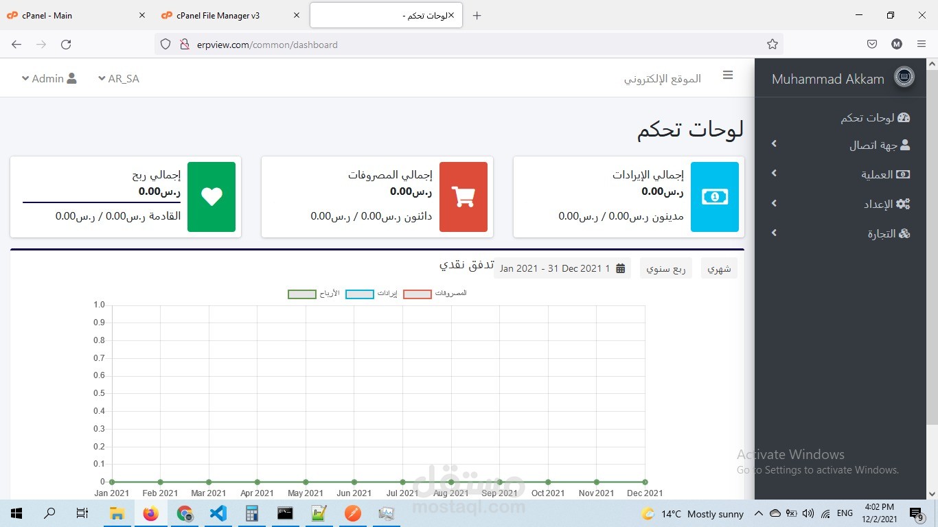
Task: Open the الموقع الإلكتروني website link
Action: (x=663, y=79)
